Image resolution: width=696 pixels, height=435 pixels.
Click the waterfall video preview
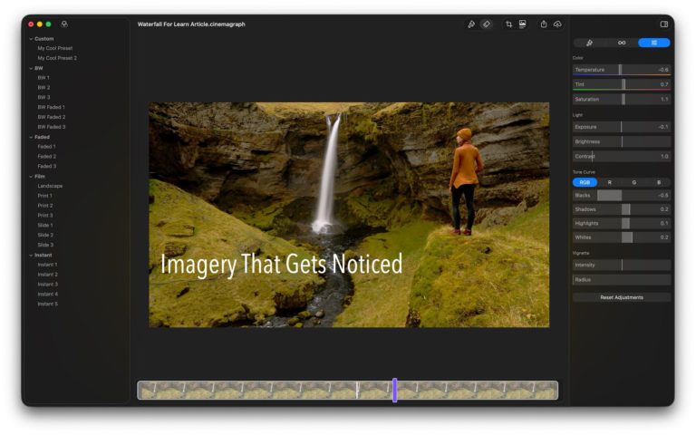[349, 215]
